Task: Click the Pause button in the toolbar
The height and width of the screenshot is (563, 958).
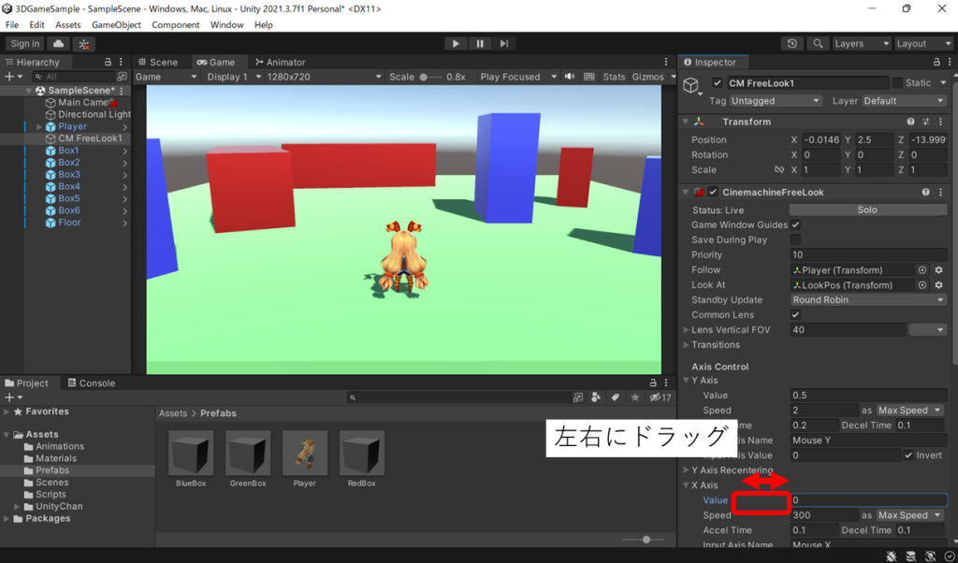Action: coord(478,43)
